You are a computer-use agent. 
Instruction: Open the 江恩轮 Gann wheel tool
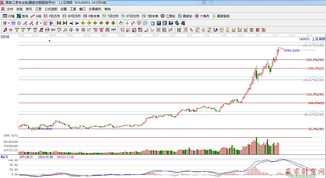click(168, 16)
